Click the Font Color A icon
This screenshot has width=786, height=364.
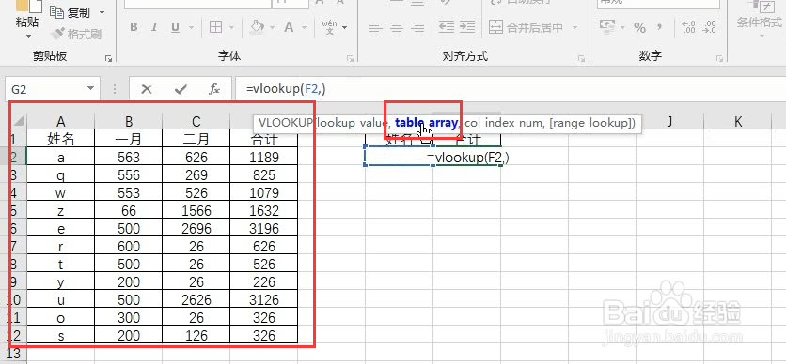289,27
